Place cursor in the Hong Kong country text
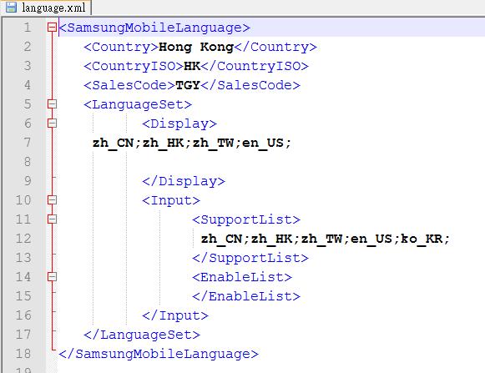 pos(196,47)
